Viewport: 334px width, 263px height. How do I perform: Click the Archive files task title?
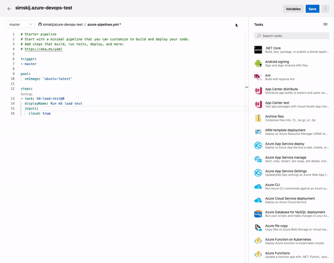[x=274, y=116]
